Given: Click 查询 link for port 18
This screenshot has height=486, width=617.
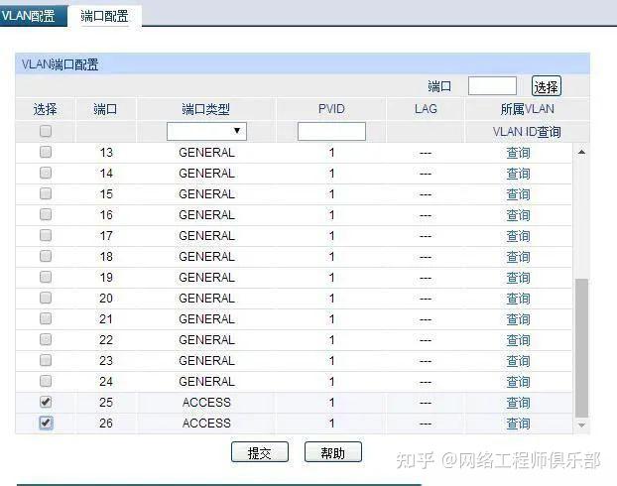Looking at the screenshot, I should (x=518, y=257).
